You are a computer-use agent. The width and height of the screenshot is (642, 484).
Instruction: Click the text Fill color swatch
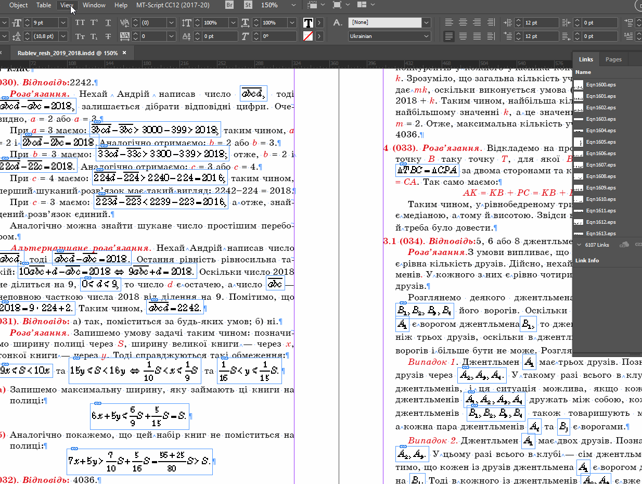pyautogui.click(x=309, y=23)
